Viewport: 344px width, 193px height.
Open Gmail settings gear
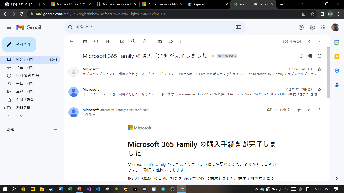312,27
